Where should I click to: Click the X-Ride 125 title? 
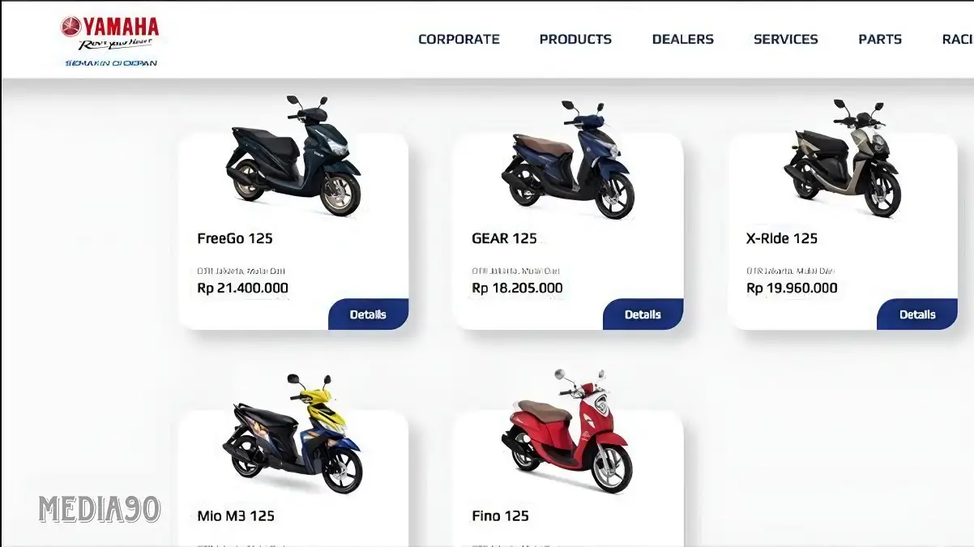[x=782, y=238]
